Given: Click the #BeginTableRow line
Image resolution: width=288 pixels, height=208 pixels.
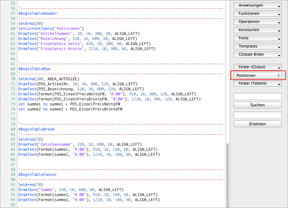Looking at the screenshot, I should coord(34,69).
